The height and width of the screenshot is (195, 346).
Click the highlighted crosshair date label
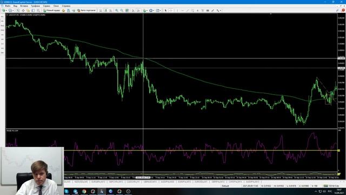(143, 178)
